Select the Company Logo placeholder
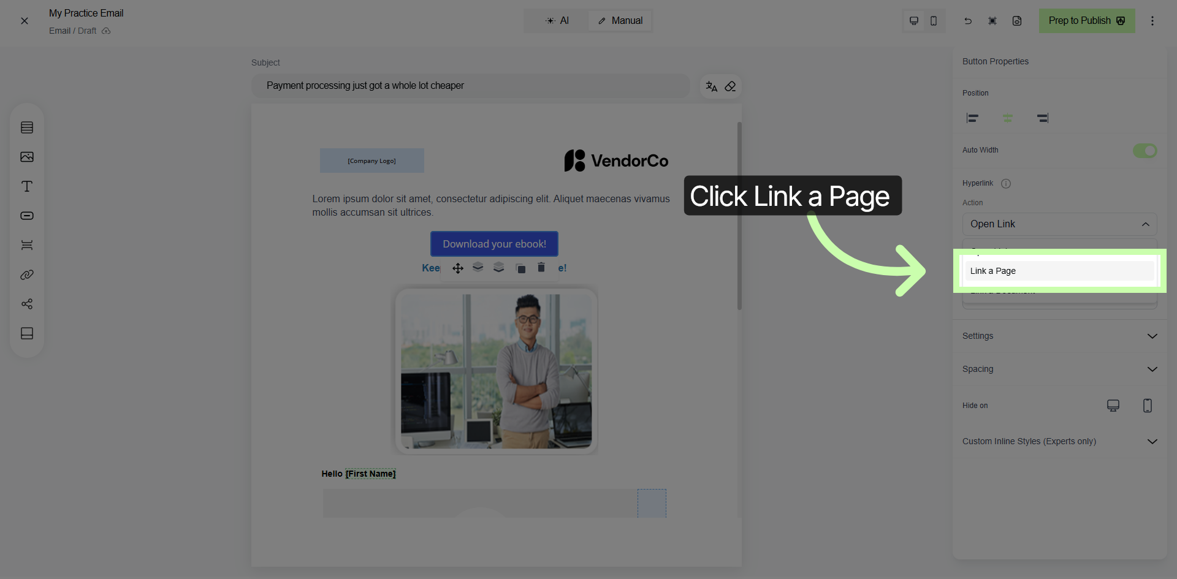 point(372,161)
